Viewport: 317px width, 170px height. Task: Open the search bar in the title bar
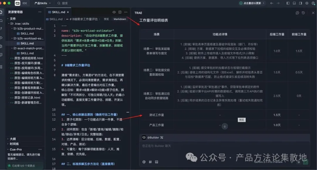click(63, 3)
